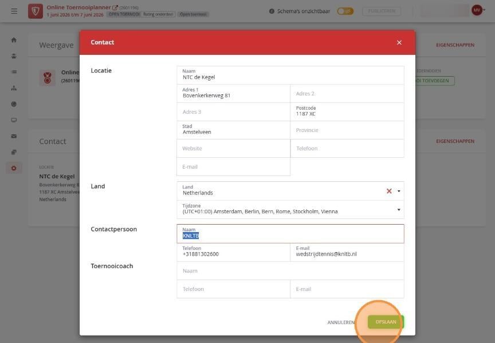Open the external link icon beside Online Toernooiplanner

115,7
